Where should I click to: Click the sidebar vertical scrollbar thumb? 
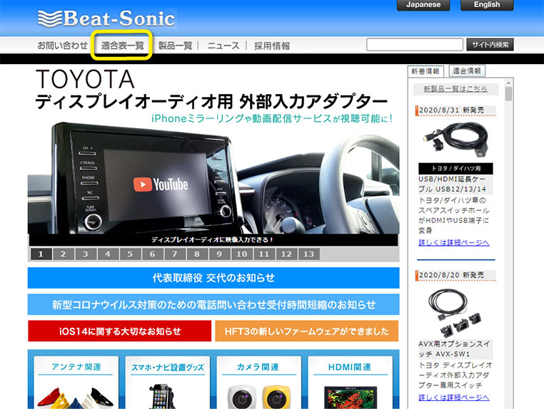pyautogui.click(x=508, y=94)
